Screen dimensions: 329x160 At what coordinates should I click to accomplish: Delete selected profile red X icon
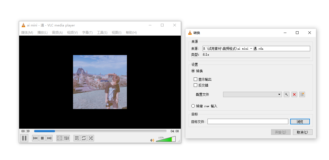[x=294, y=94]
